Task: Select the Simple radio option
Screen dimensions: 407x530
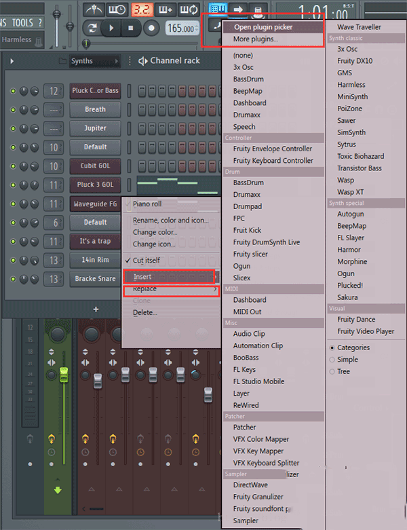Action: [x=332, y=360]
